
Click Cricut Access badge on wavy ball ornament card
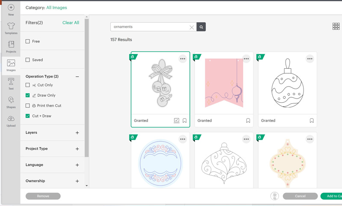point(260,57)
